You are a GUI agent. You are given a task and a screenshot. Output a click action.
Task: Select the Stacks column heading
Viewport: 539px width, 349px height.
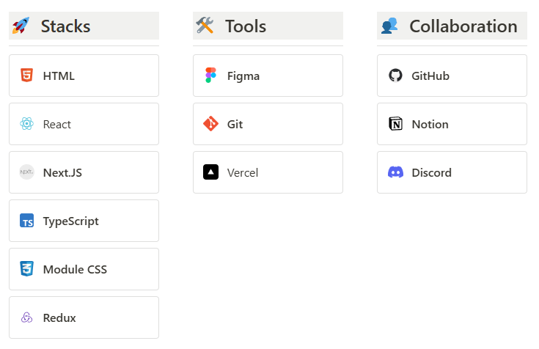[65, 26]
